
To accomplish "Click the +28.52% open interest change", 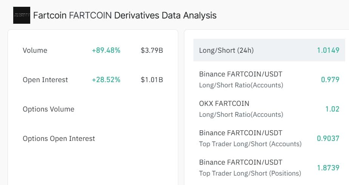I will tap(106, 80).
